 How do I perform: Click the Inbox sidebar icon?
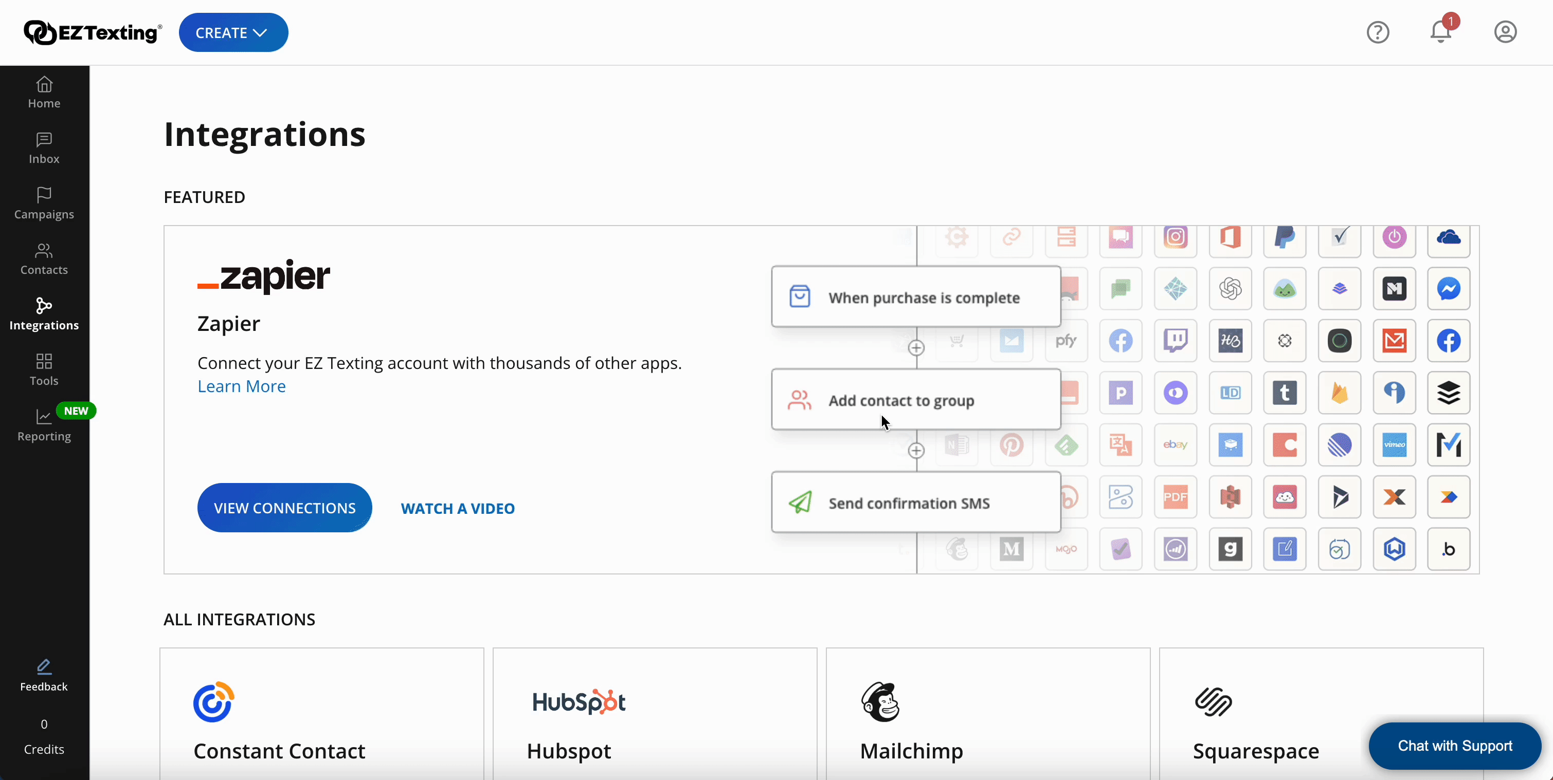click(x=44, y=146)
